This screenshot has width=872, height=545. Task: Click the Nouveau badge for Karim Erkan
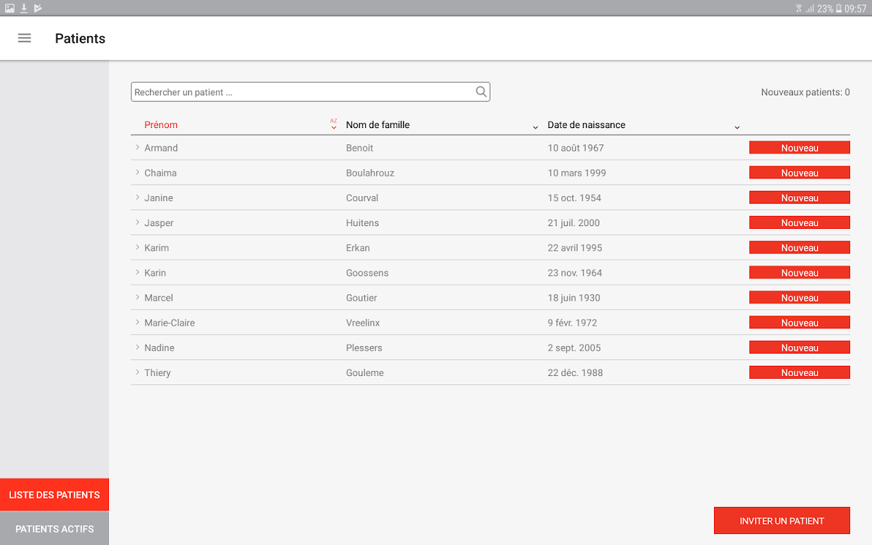pos(799,248)
